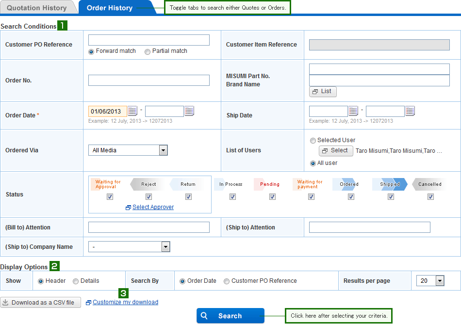Click the Cancelled status arrow icon
This screenshot has width=461, height=325.
click(x=430, y=184)
